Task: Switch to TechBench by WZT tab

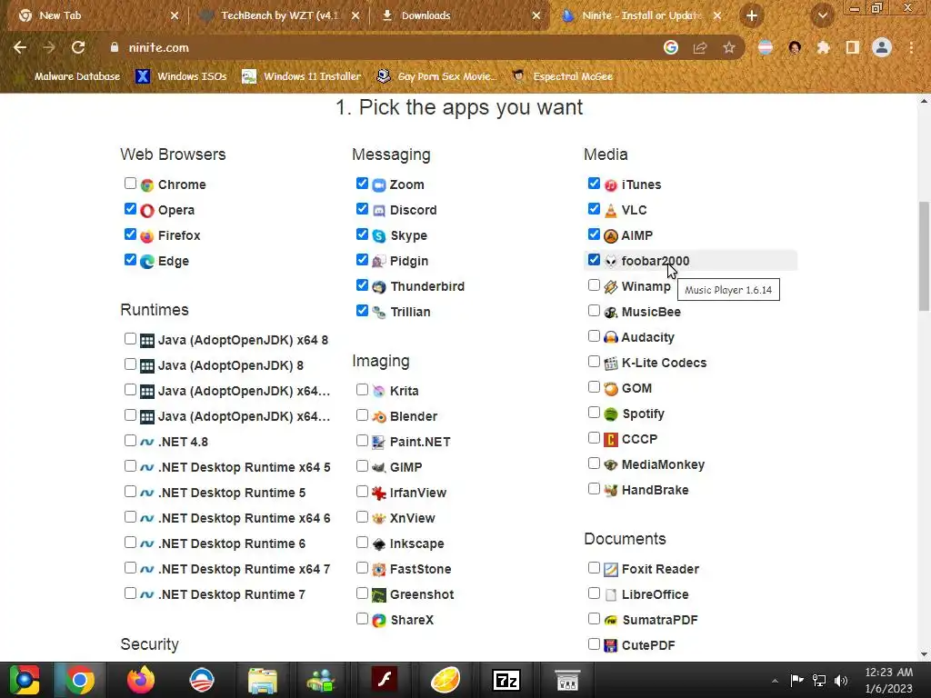Action: click(279, 15)
